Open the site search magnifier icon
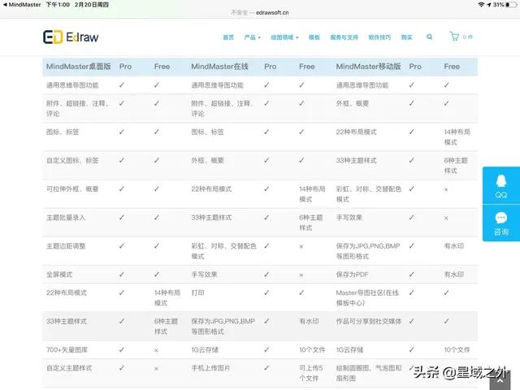Viewport: 520px width, 390px height. click(x=430, y=37)
